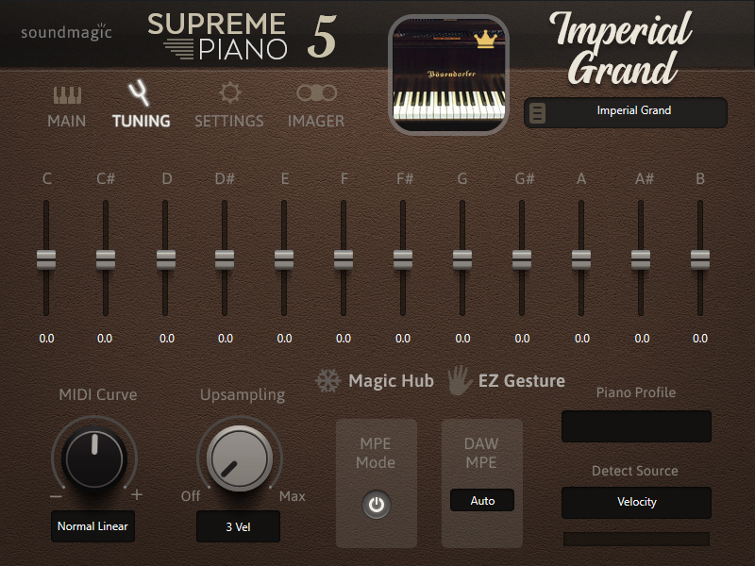Click the 0.0 value under B slider

[700, 339]
